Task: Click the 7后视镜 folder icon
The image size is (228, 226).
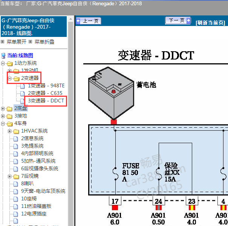Action: [16, 177]
